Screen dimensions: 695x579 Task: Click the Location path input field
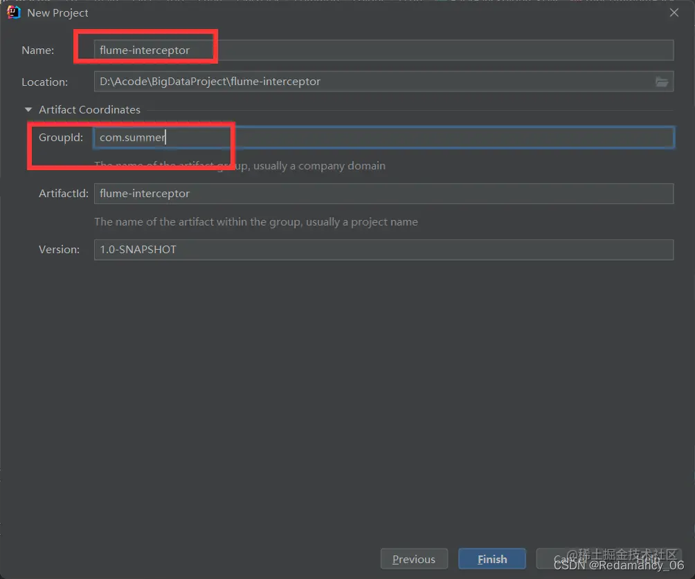point(384,82)
